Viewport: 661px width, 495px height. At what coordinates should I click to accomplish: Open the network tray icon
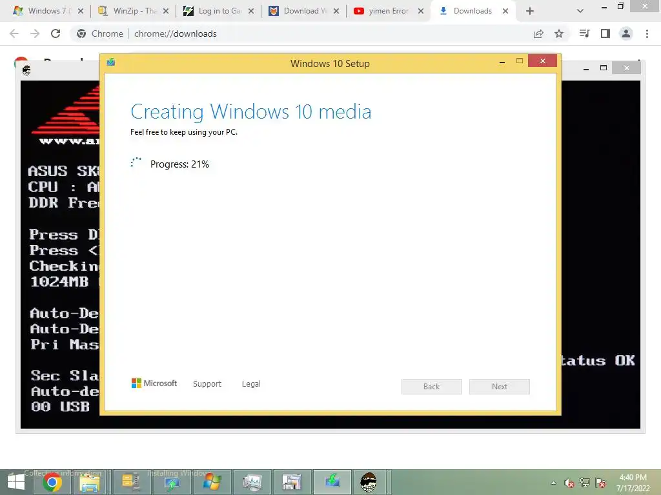click(585, 483)
